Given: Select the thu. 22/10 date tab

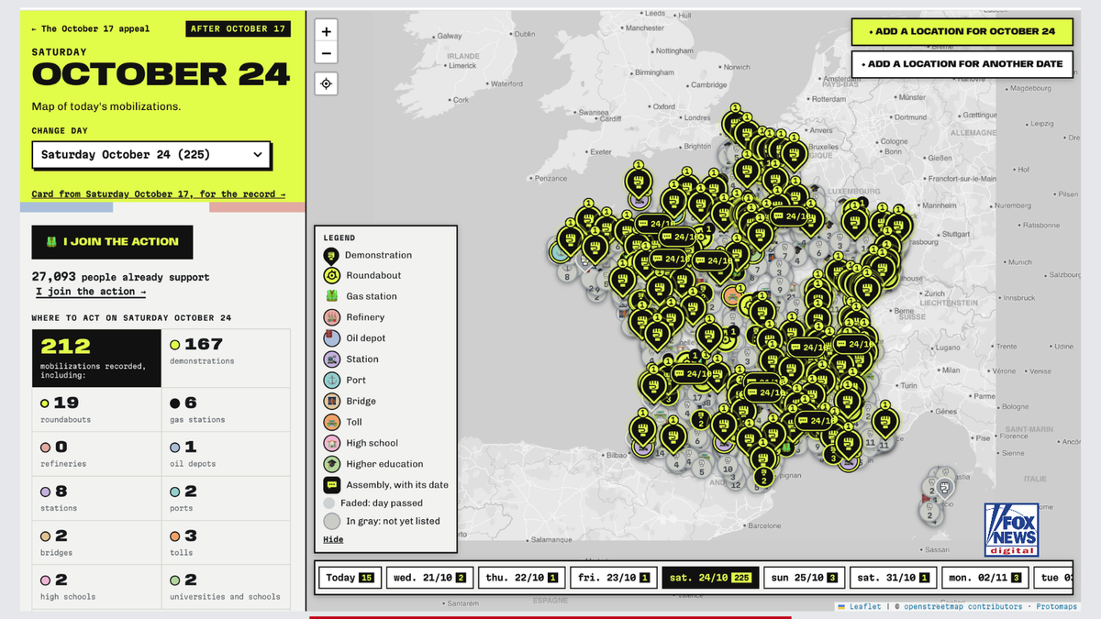Looking at the screenshot, I should [521, 578].
